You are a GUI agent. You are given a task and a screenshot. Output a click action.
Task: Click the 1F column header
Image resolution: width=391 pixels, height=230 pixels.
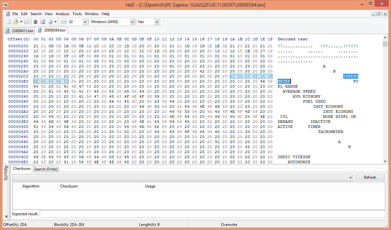point(270,39)
